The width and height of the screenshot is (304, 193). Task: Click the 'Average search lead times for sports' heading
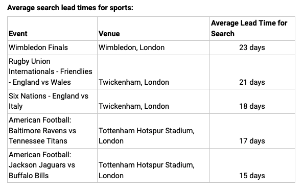(x=70, y=8)
